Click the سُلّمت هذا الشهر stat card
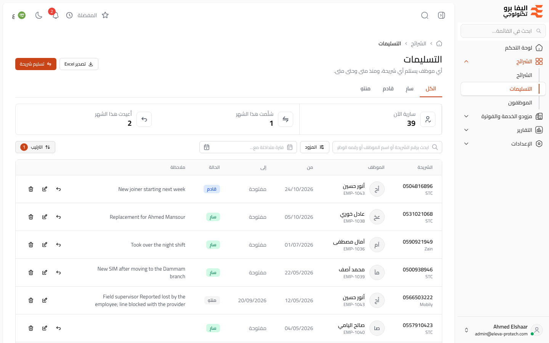Viewport: 549px width, 343px height. click(x=228, y=119)
